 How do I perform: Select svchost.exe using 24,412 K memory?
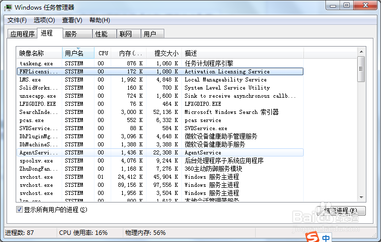[160, 177]
